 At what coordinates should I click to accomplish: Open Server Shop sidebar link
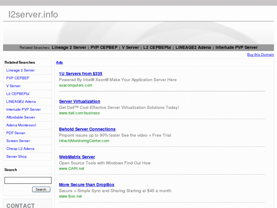(16, 156)
